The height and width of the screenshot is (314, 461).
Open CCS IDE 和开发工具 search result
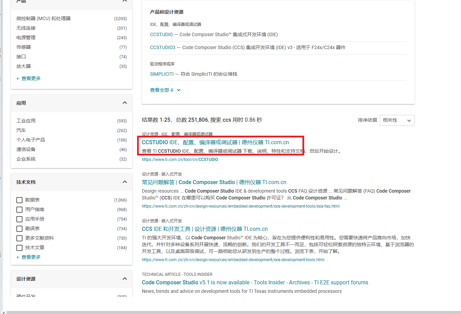[x=205, y=229]
